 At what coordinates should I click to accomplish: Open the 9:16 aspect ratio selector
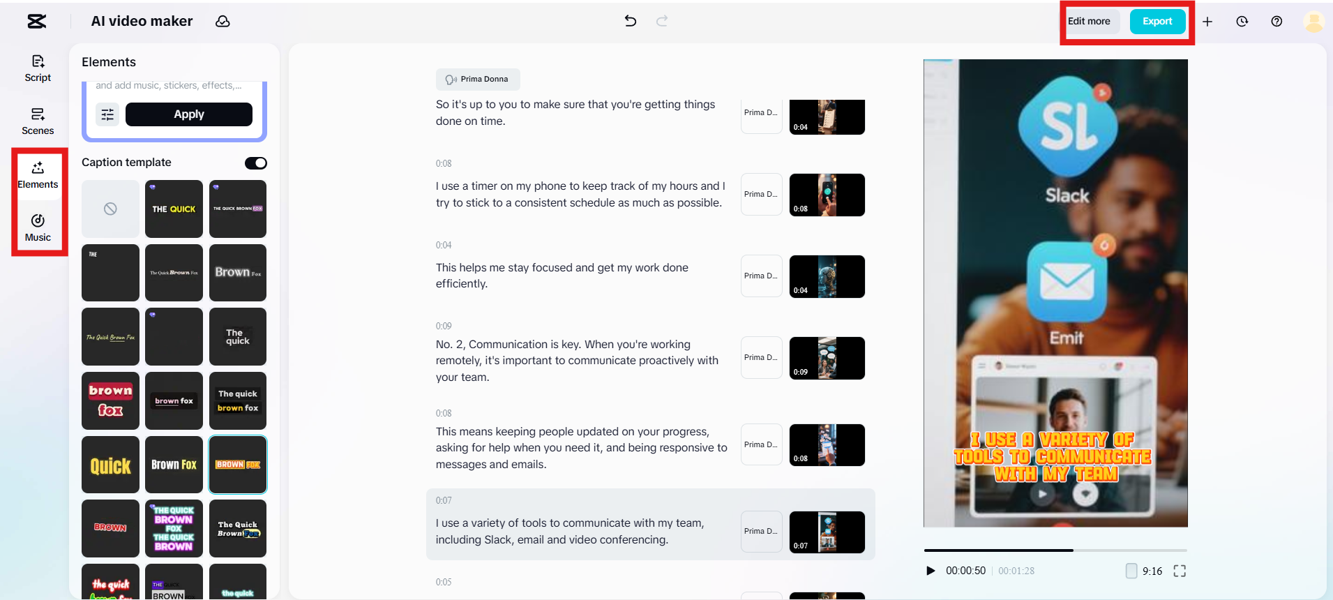coord(1144,571)
